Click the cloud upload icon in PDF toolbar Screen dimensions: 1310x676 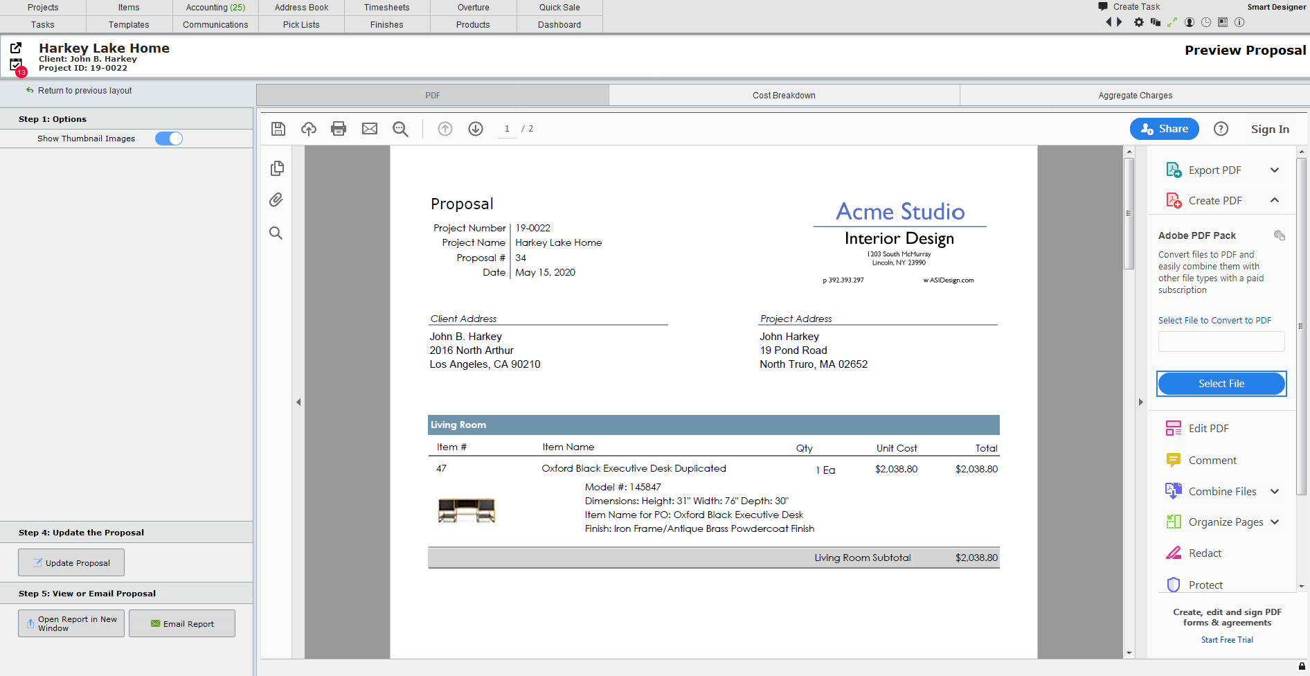(309, 129)
